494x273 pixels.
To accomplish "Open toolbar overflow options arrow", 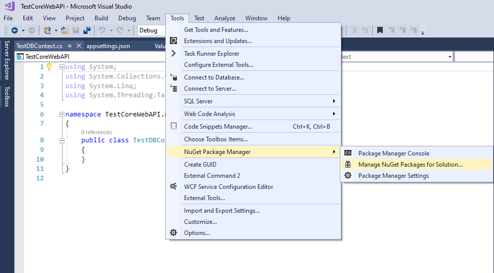I will point(423,32).
